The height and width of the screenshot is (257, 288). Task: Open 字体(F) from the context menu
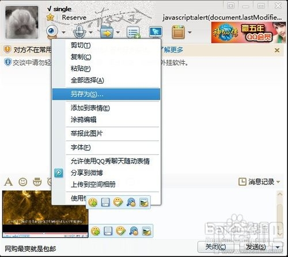(x=106, y=148)
